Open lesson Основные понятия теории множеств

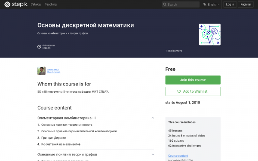point(67,125)
